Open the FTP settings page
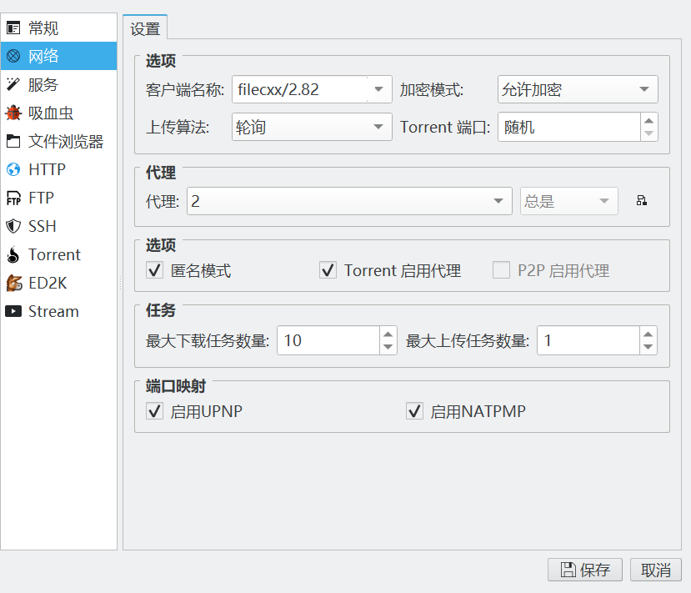 pyautogui.click(x=58, y=198)
